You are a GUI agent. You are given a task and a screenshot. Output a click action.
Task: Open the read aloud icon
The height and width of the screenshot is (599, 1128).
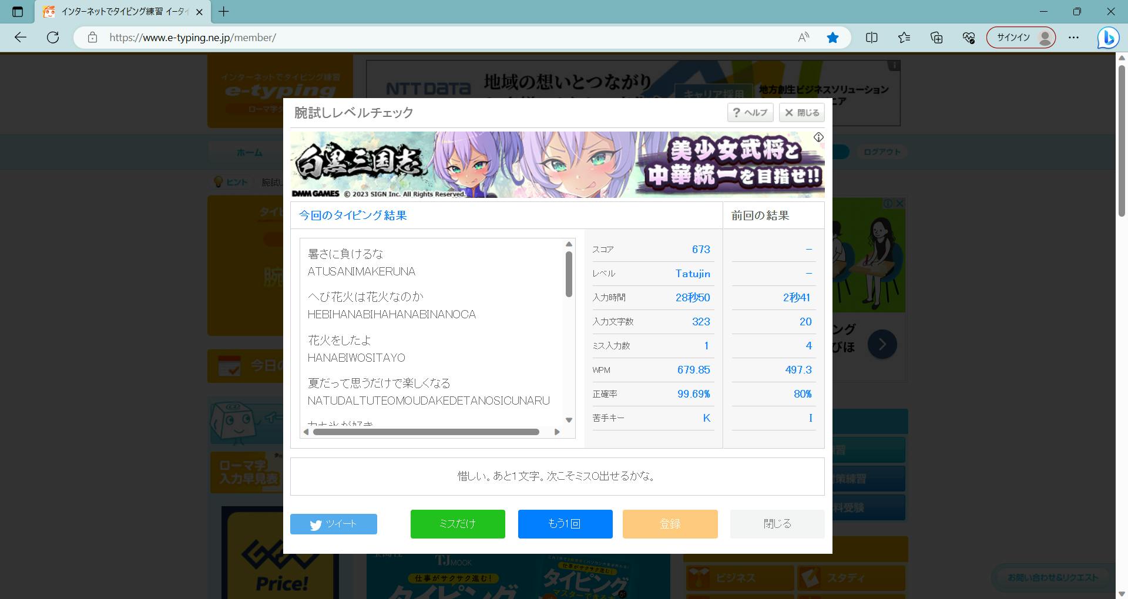tap(803, 38)
